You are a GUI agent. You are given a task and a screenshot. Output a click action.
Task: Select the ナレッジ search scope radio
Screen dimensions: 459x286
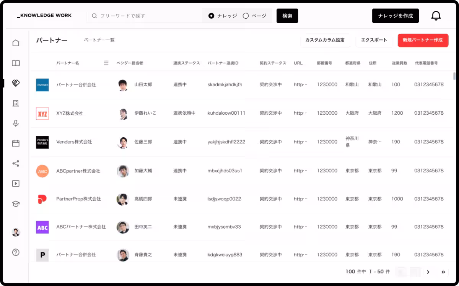pyautogui.click(x=211, y=16)
